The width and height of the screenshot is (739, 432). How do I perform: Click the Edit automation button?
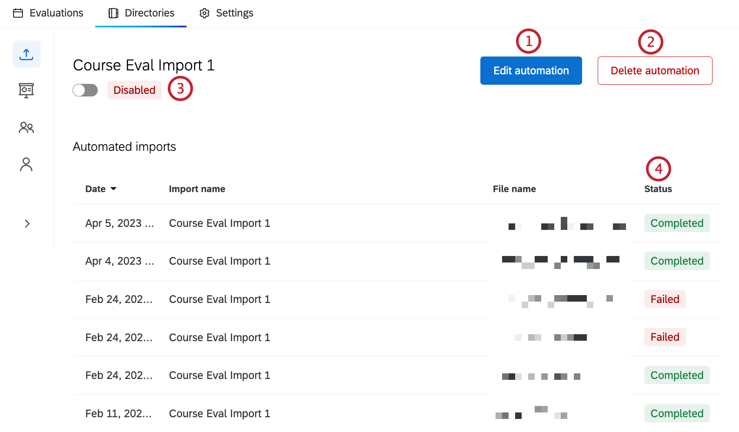(x=531, y=70)
